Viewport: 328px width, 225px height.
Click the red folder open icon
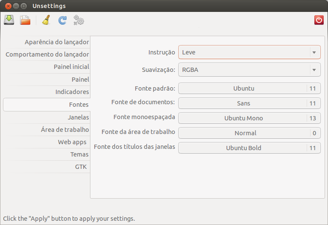pos(25,20)
